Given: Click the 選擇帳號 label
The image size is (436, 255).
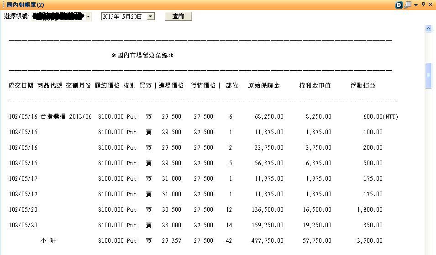Looking at the screenshot, I should [16, 16].
